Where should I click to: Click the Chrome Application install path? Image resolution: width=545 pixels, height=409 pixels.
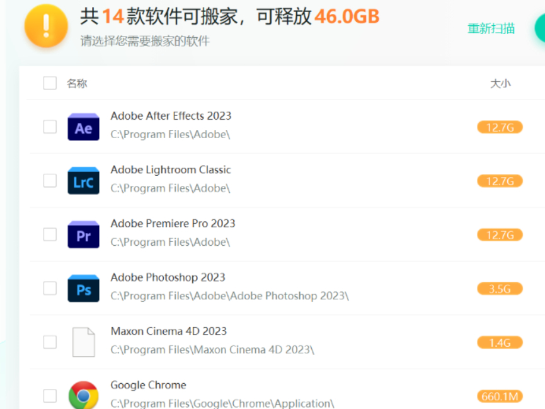click(222, 403)
